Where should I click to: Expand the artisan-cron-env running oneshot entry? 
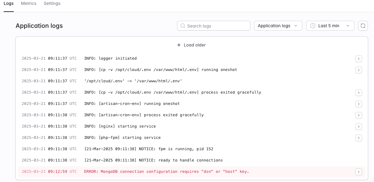[x=359, y=104]
